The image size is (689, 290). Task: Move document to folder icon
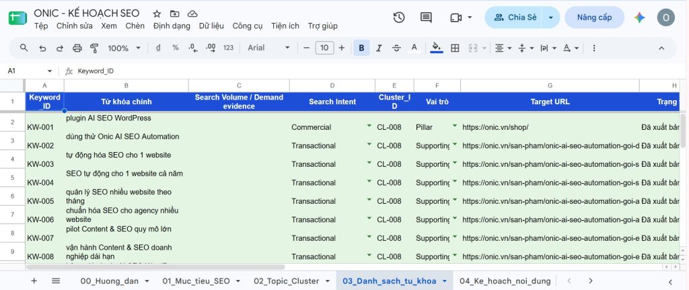click(174, 13)
